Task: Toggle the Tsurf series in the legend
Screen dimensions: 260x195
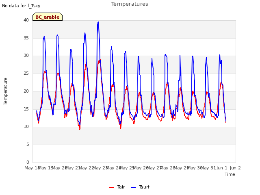Action: pos(140,187)
